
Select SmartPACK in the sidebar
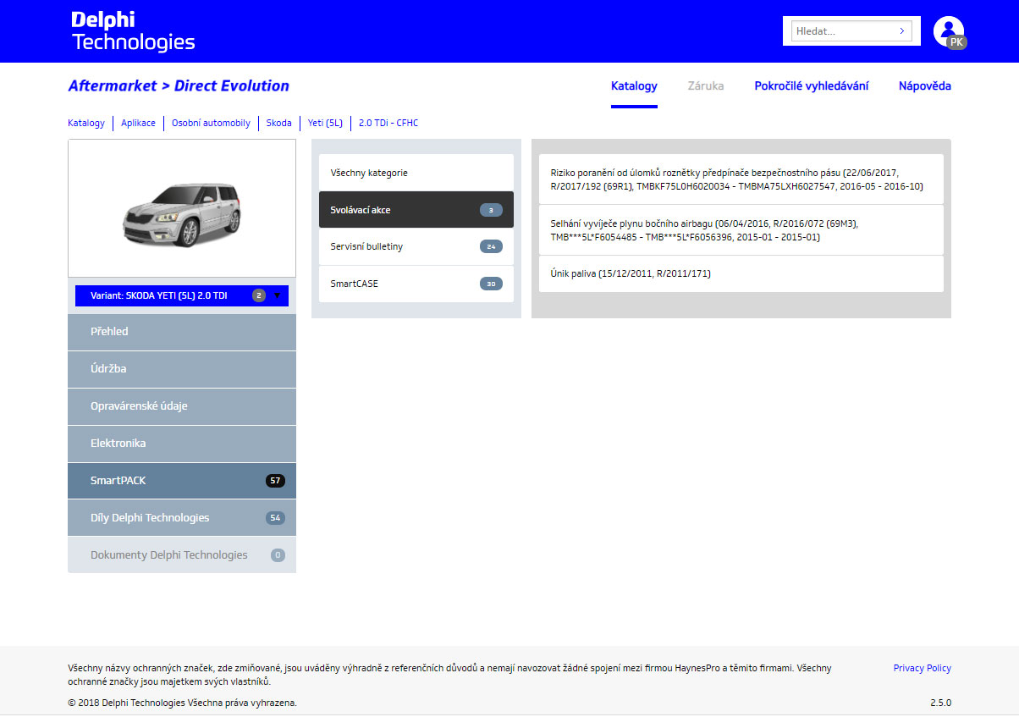[182, 481]
